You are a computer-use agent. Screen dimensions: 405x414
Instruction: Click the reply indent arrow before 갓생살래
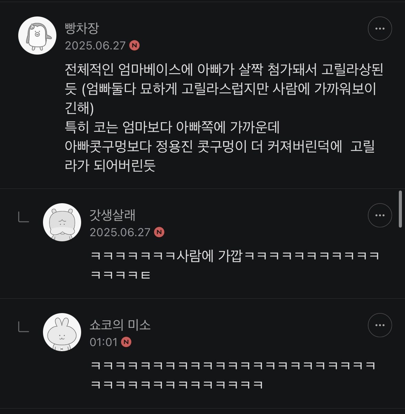pyautogui.click(x=23, y=217)
